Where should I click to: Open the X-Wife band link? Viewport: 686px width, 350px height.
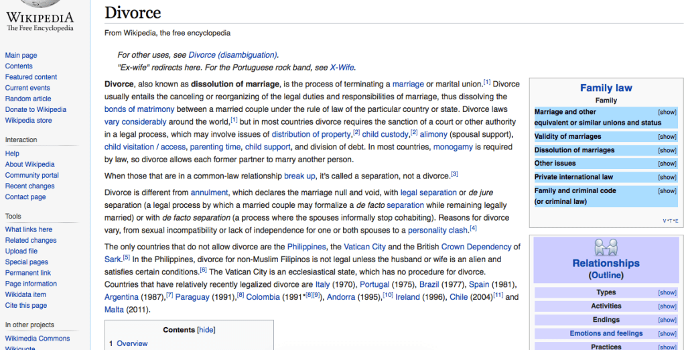click(342, 67)
